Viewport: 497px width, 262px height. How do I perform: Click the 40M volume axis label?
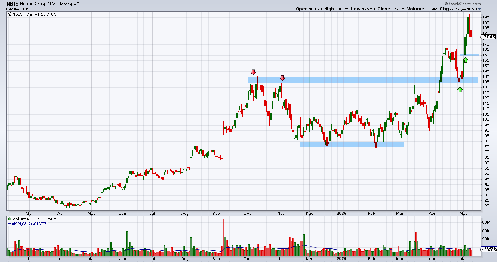coord(486,239)
